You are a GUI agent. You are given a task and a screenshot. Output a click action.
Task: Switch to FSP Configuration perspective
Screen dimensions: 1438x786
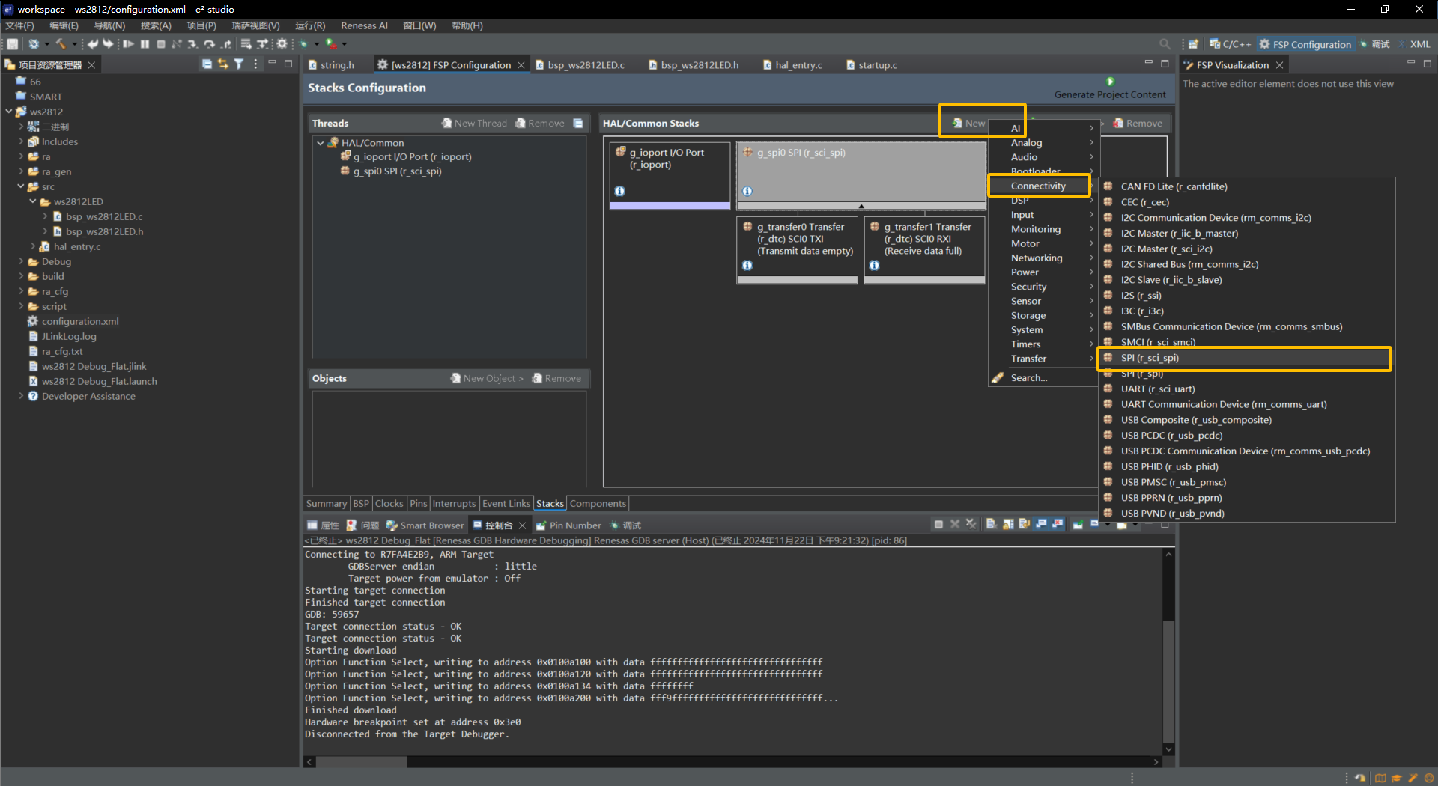click(x=1305, y=44)
